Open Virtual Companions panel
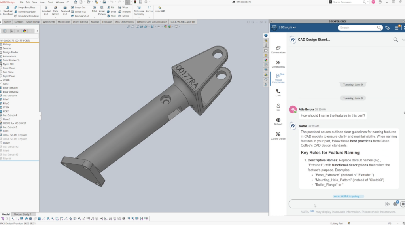 278,78
